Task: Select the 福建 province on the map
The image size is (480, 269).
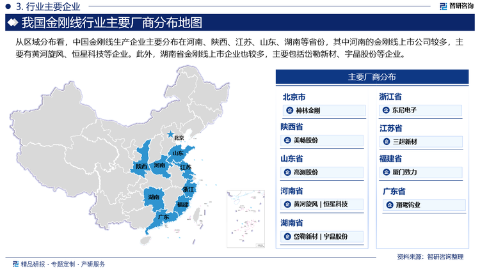Action: point(184,205)
